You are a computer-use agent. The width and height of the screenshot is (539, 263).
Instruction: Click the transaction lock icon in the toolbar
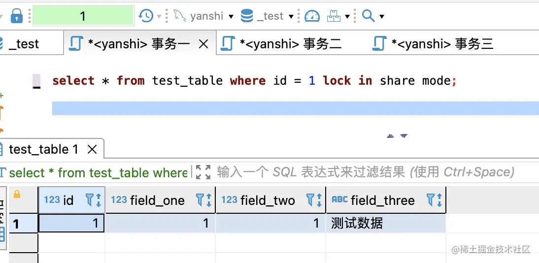(x=16, y=16)
